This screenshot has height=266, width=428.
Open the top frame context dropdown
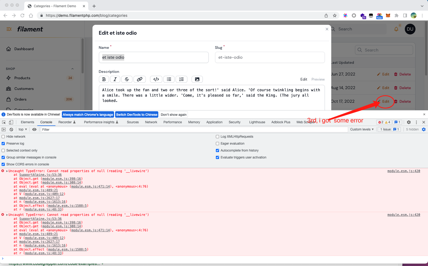click(x=22, y=129)
